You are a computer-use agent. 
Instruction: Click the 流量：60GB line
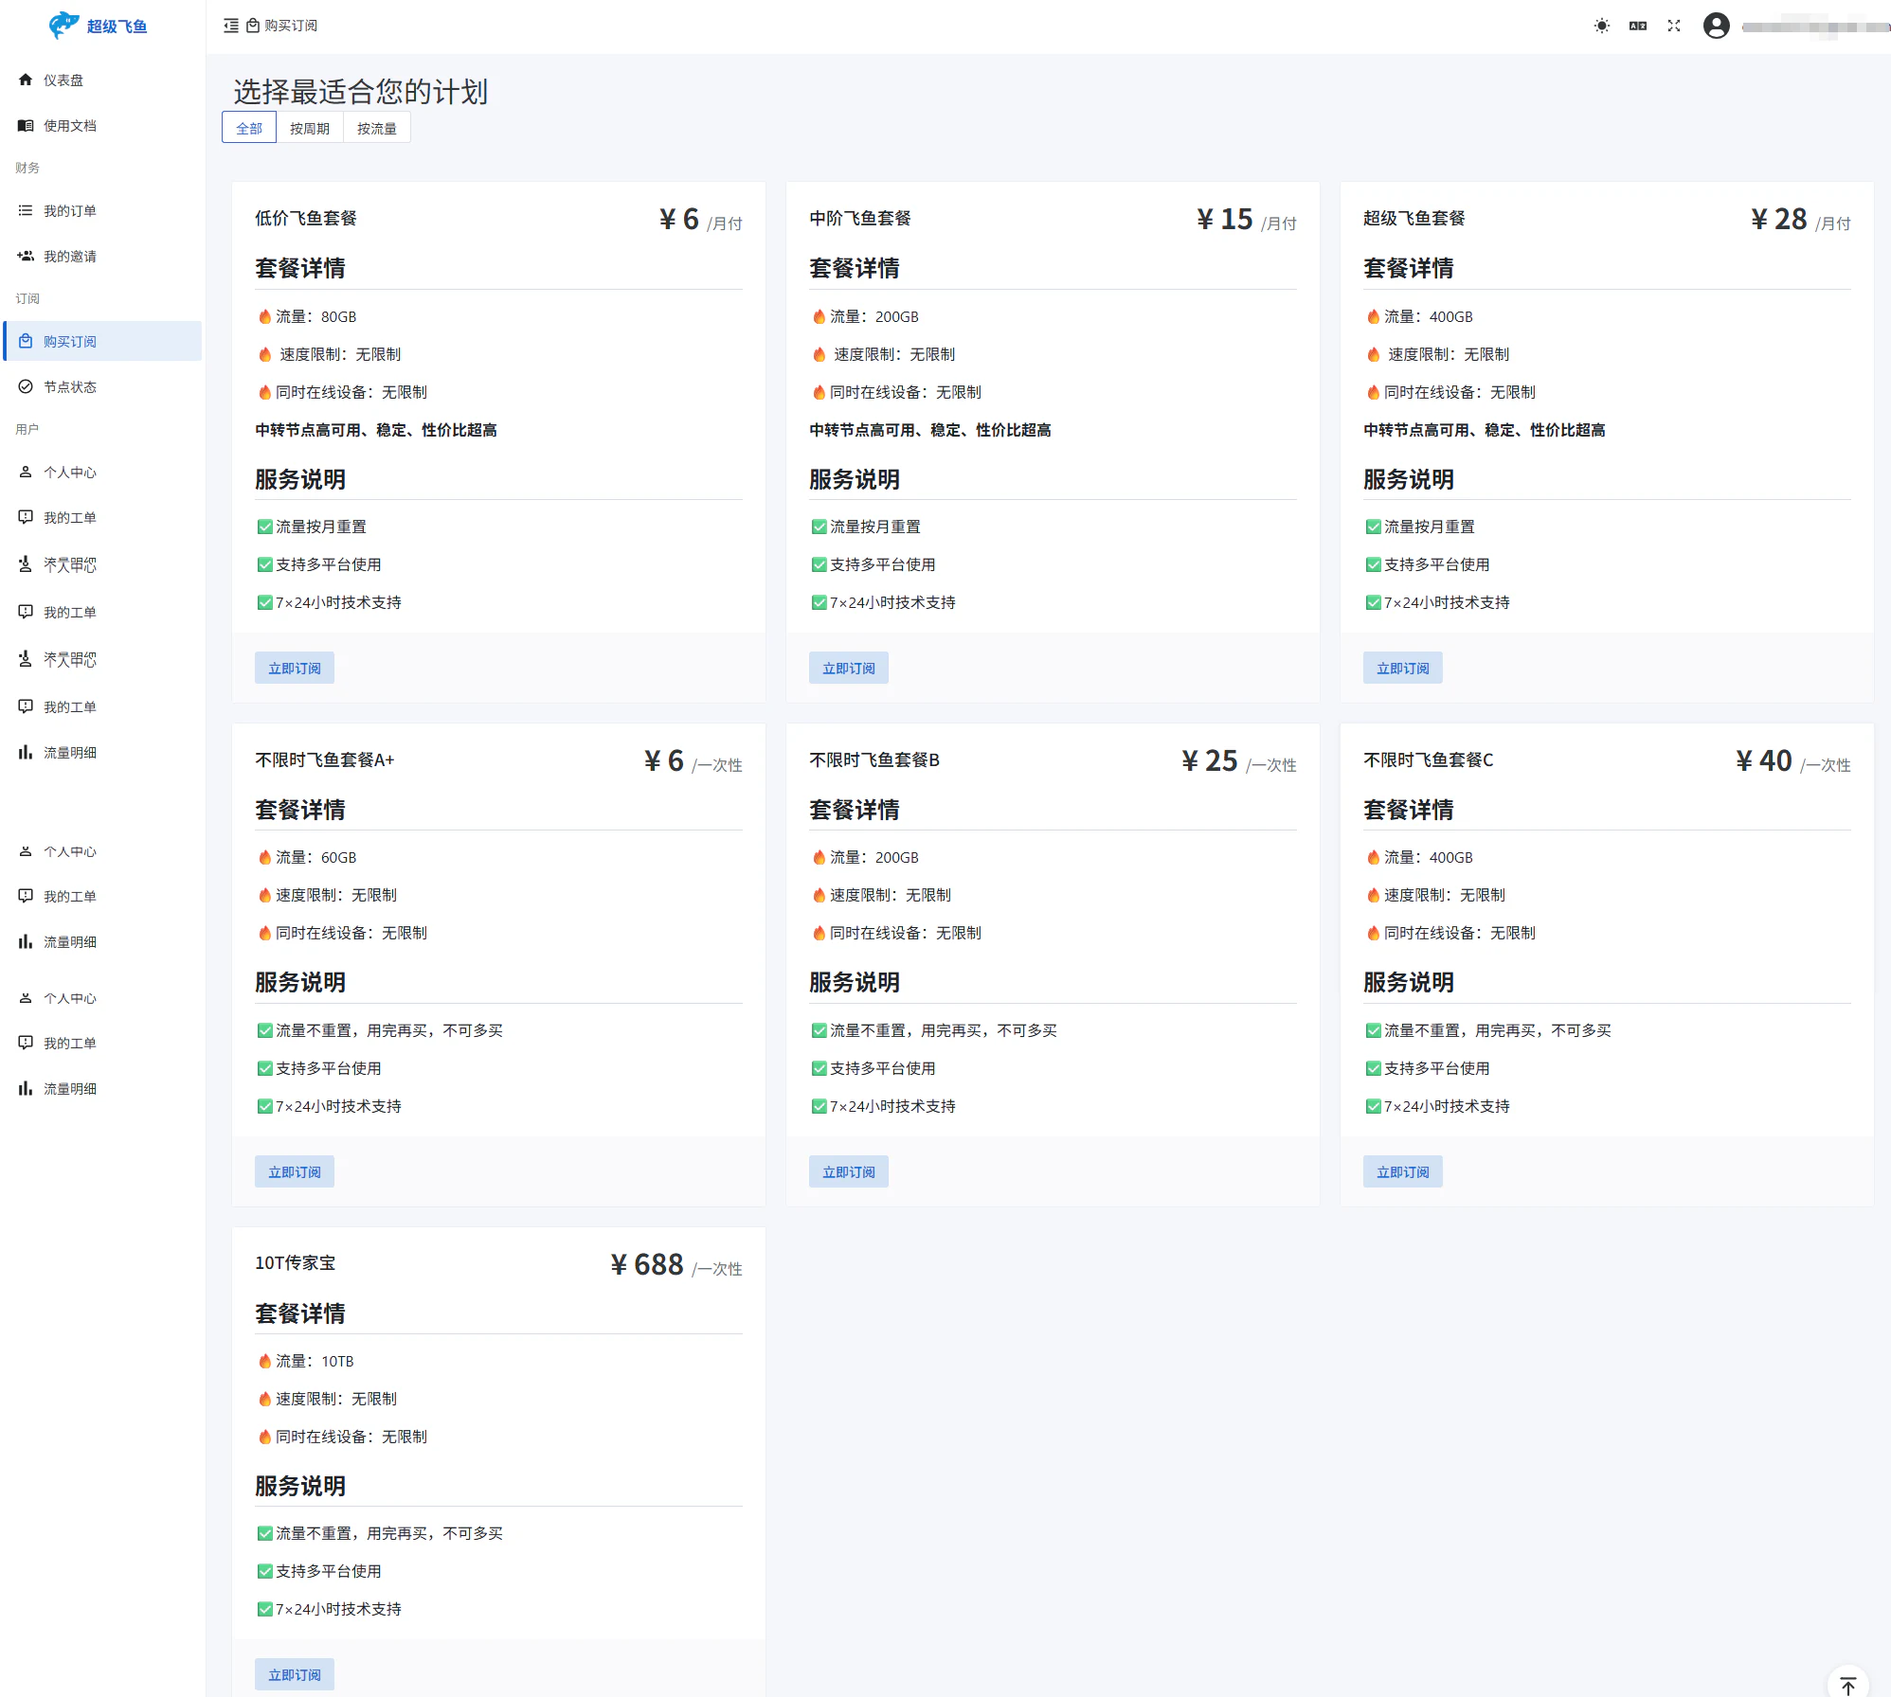pyautogui.click(x=307, y=858)
